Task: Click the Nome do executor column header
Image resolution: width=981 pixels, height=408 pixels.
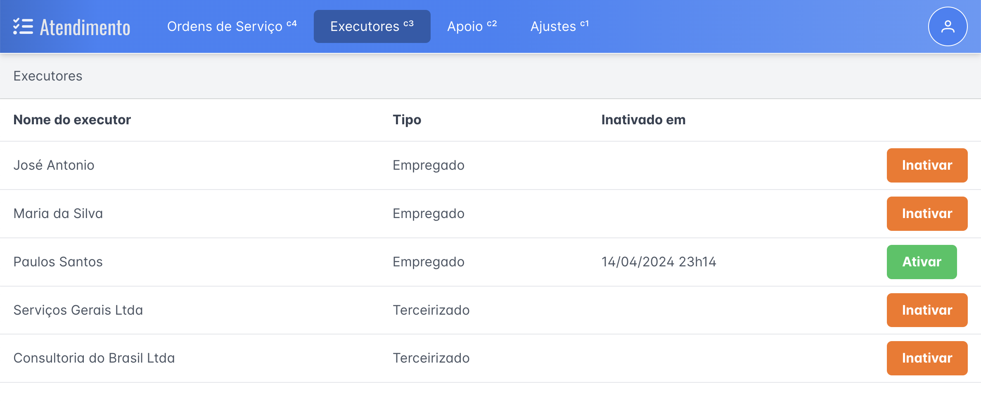Action: 72,120
